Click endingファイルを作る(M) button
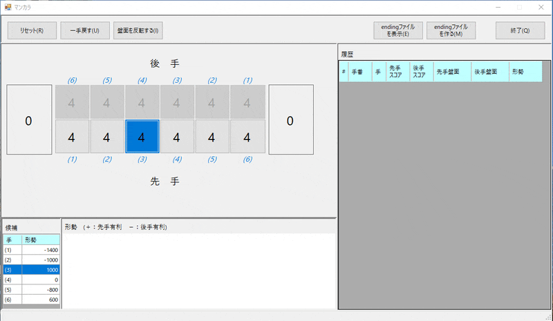The height and width of the screenshot is (321, 553). [x=451, y=30]
